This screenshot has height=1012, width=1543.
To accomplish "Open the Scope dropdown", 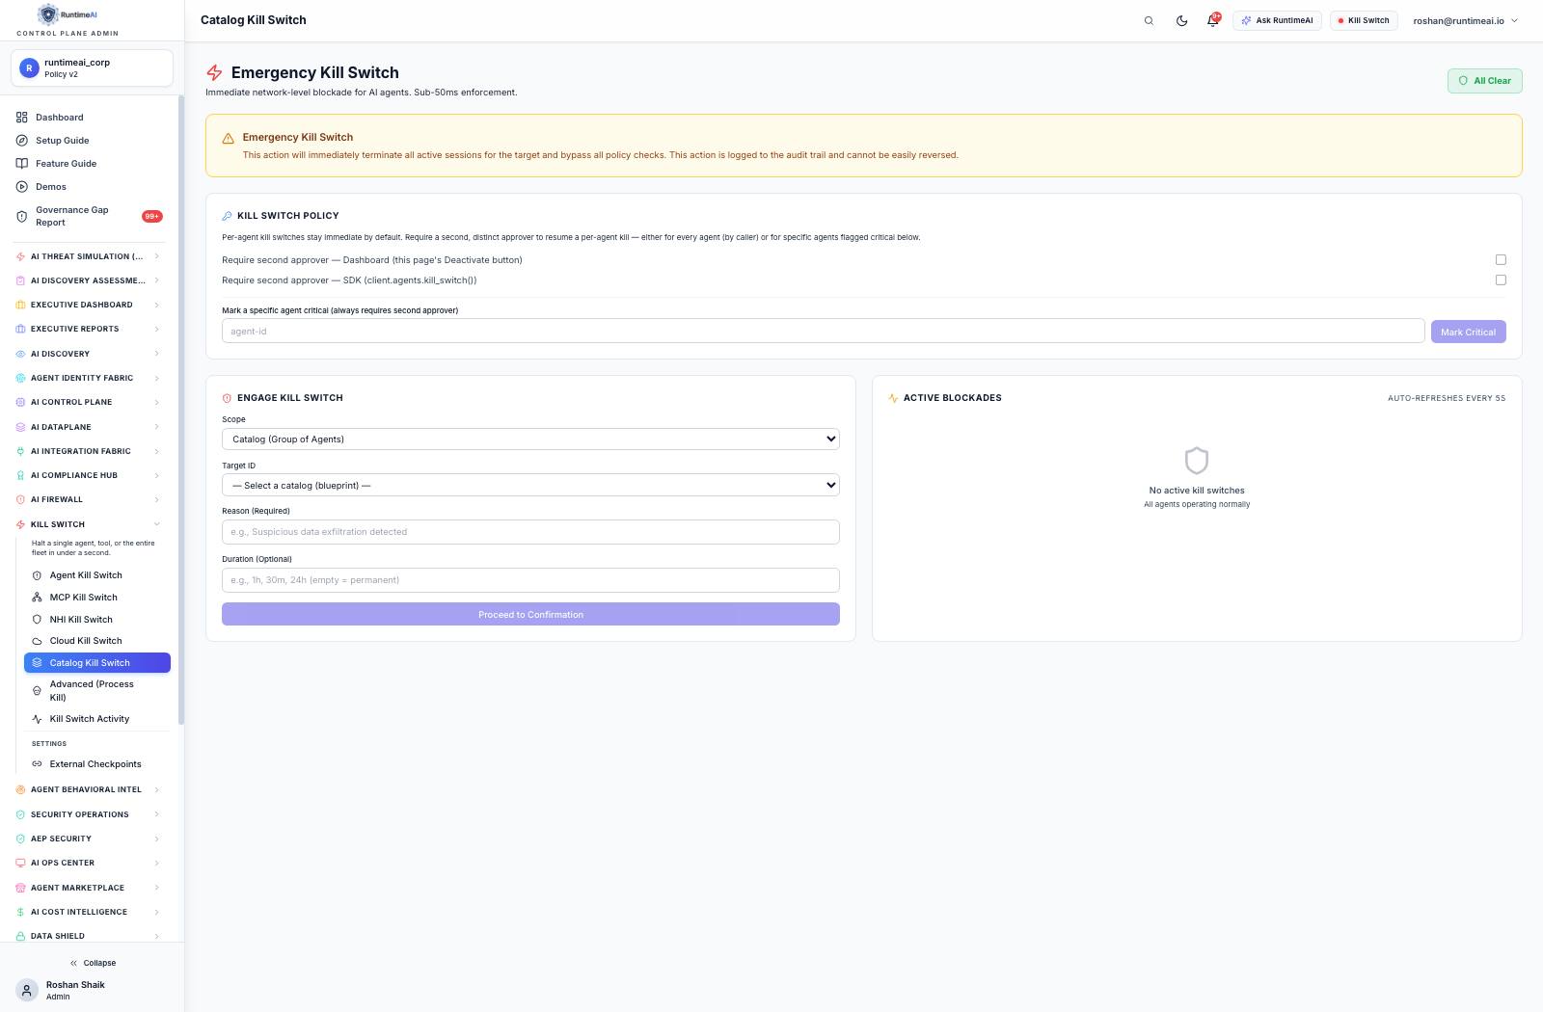I will click(x=530, y=439).
